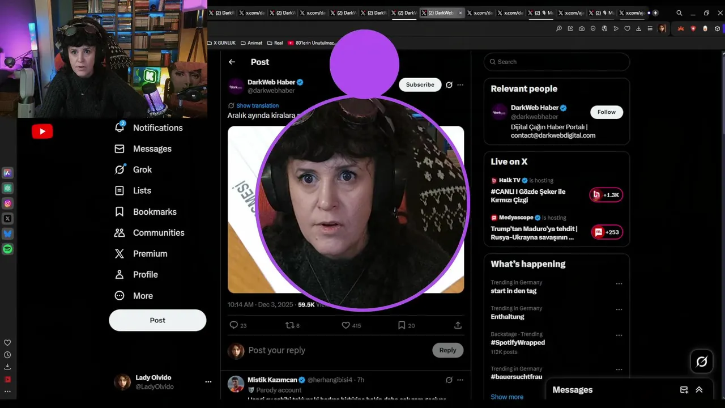
Task: Open X (Twitter) in Opera sidebar
Action: tap(8, 219)
